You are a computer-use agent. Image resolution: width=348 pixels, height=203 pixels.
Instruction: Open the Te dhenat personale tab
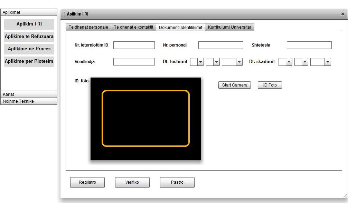88,27
